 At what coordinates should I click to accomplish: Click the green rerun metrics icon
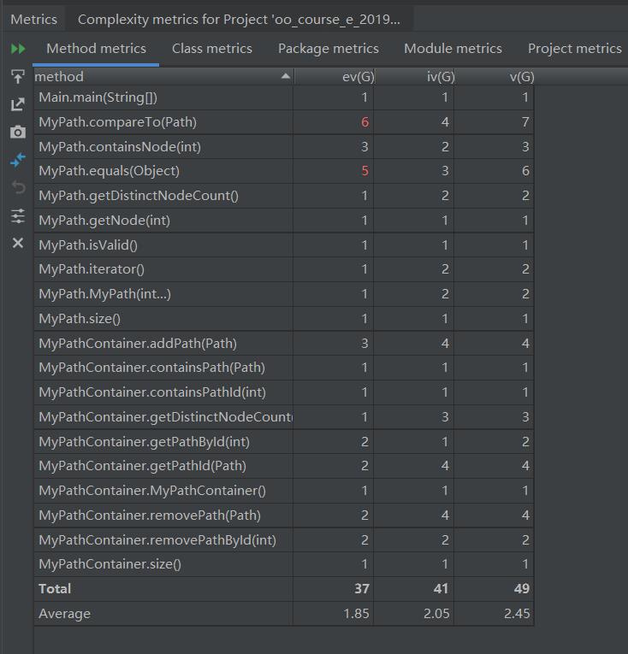[x=18, y=49]
